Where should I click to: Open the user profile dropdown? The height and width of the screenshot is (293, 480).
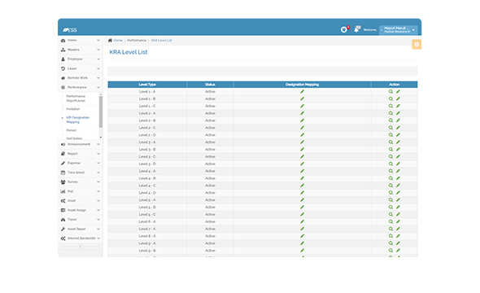tap(399, 30)
